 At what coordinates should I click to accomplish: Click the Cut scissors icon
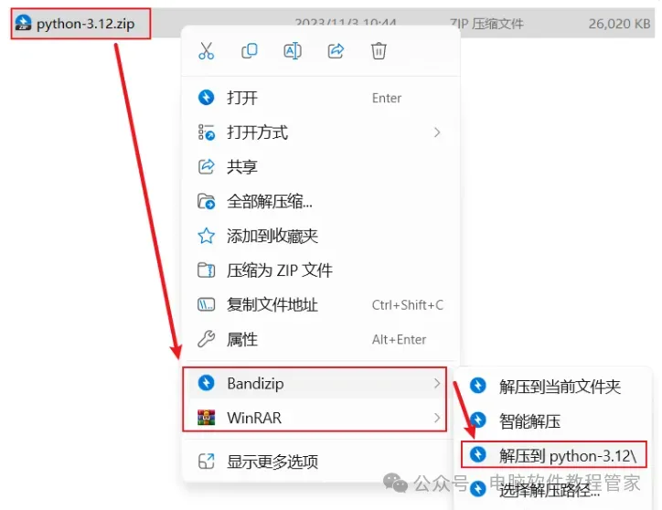(x=206, y=51)
